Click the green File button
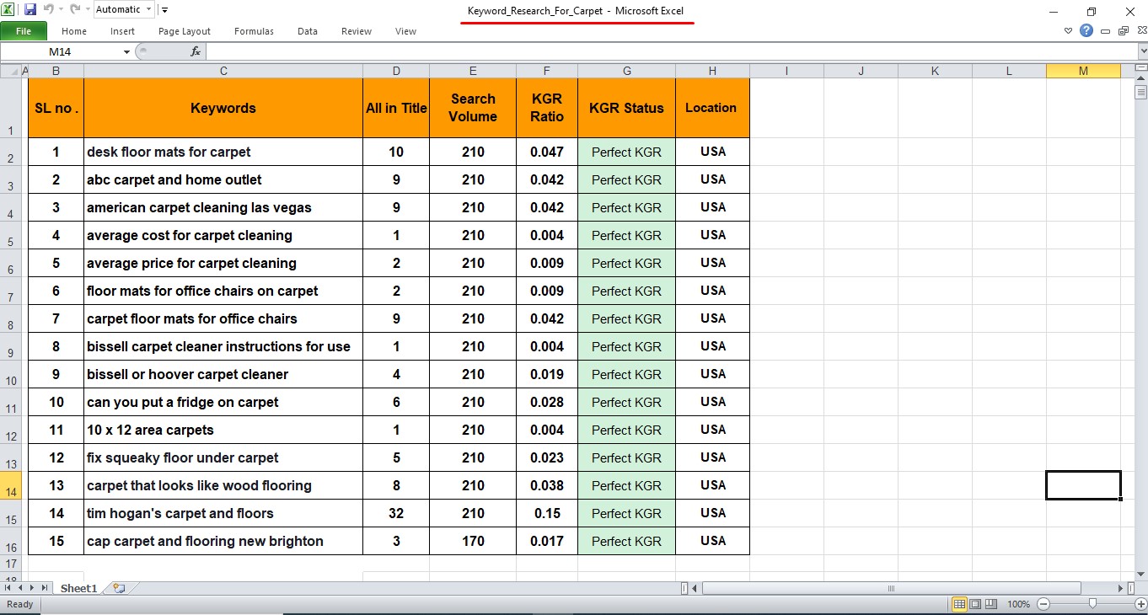The image size is (1148, 615). click(24, 31)
